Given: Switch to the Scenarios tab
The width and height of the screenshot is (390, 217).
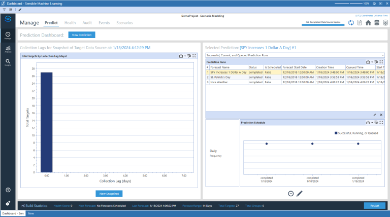Looking at the screenshot, I should point(124,23).
